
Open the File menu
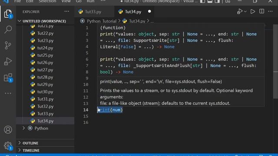click(17, 1)
